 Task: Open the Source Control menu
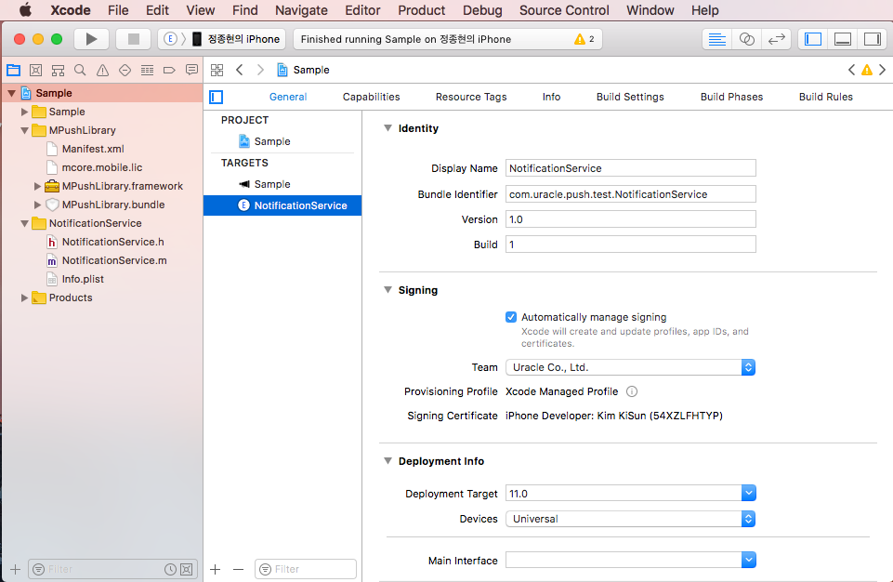(x=564, y=10)
